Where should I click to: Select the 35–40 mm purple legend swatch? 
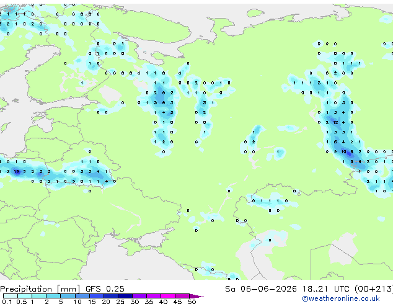tap(154, 296)
